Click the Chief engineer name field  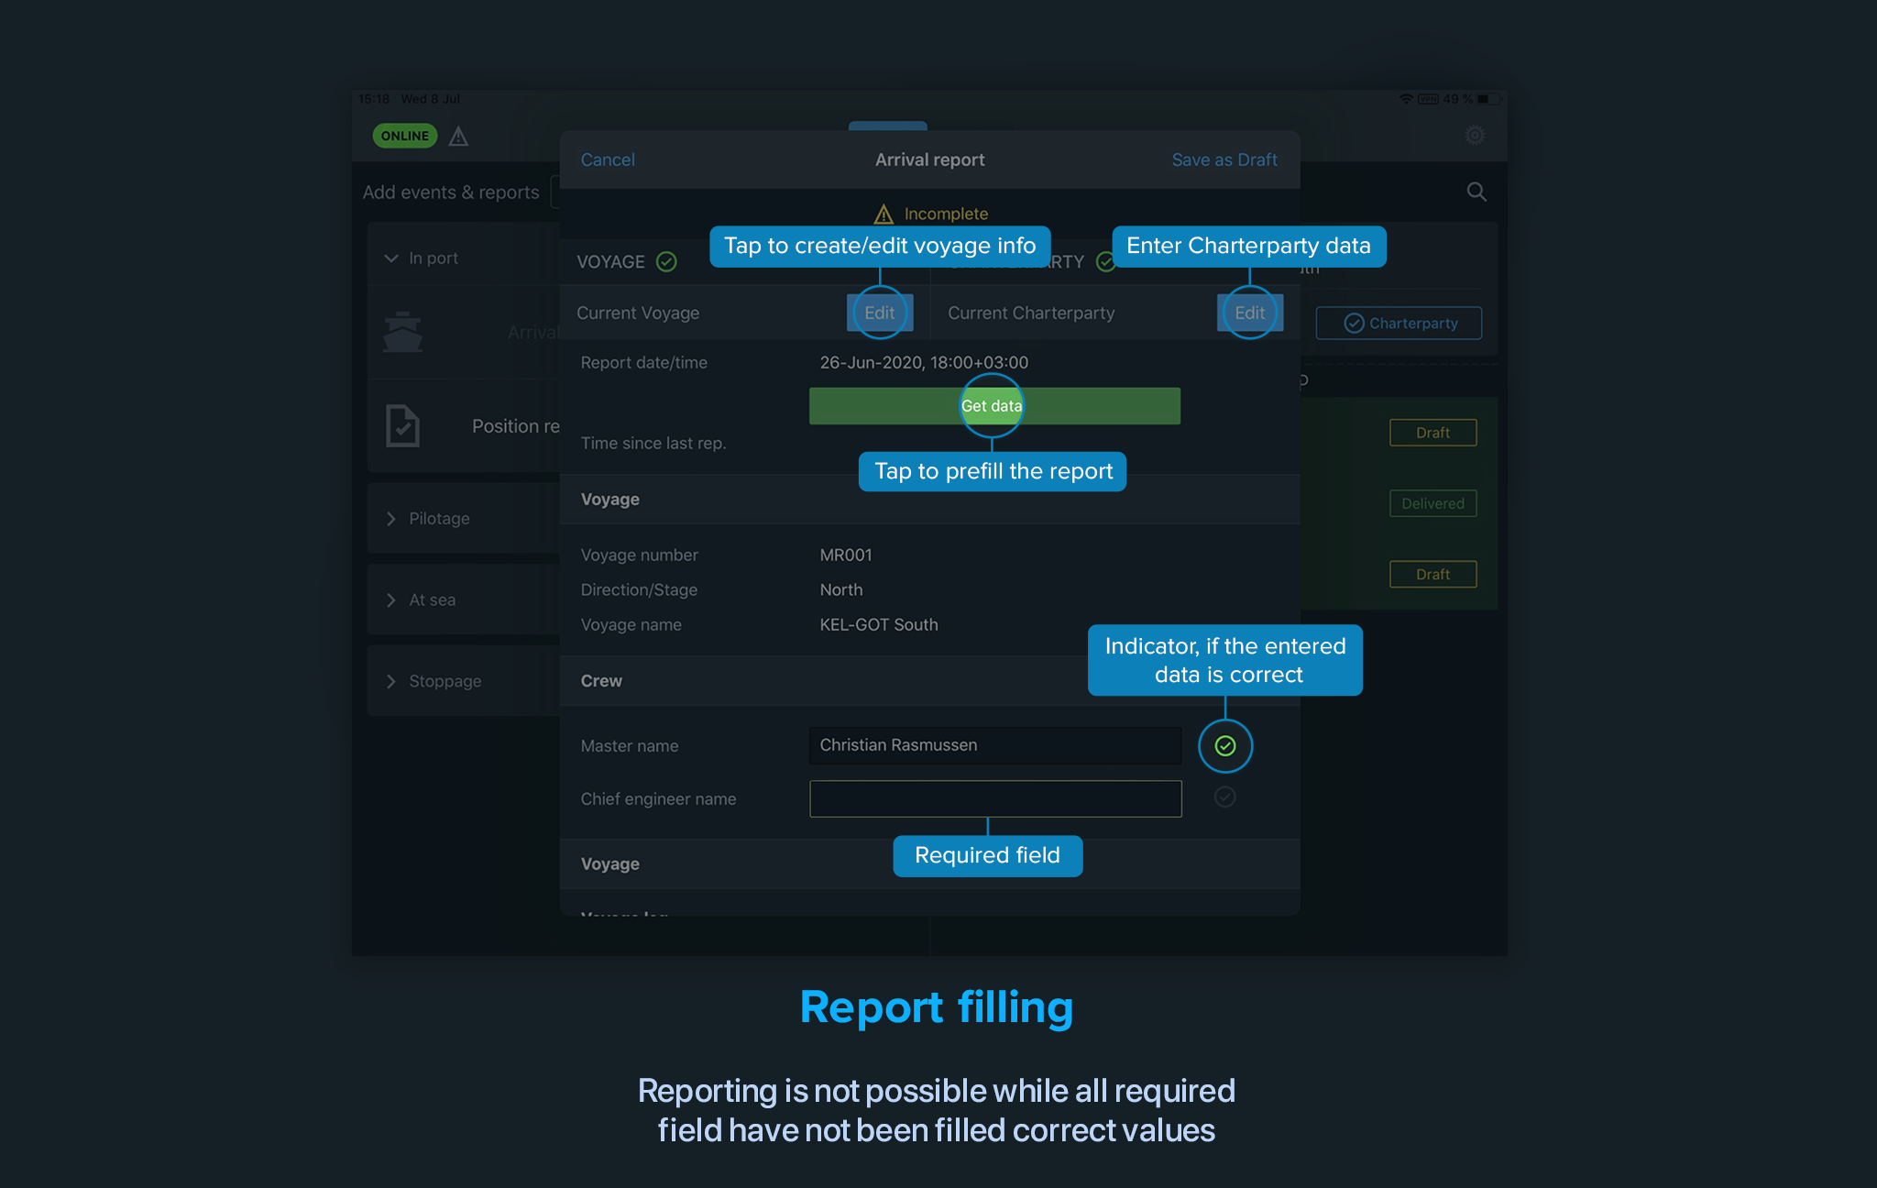click(x=994, y=798)
